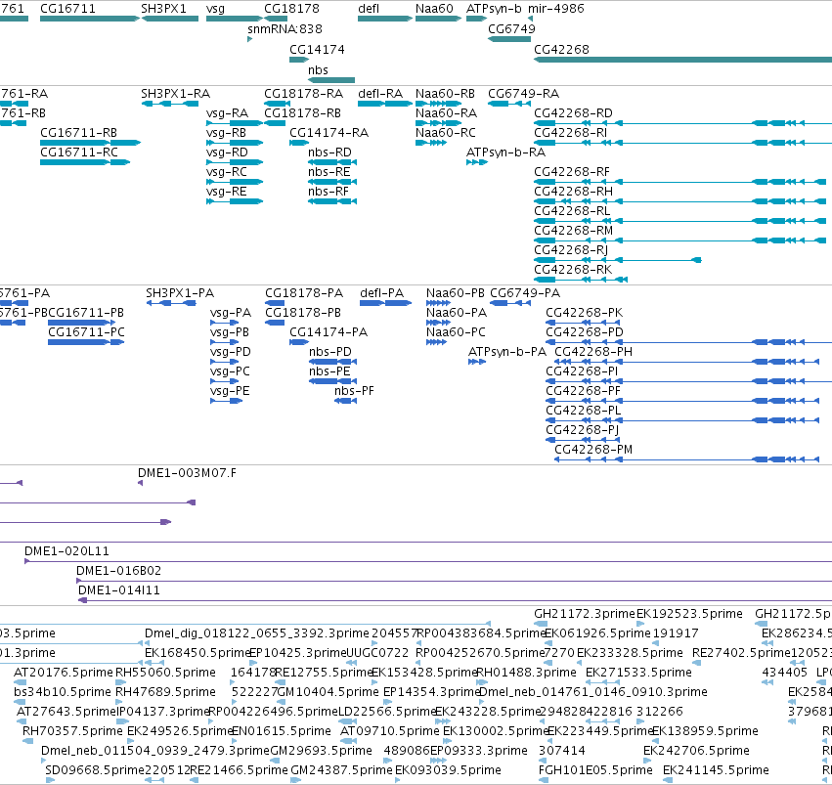Select protein label CG16711-PC

click(86, 332)
